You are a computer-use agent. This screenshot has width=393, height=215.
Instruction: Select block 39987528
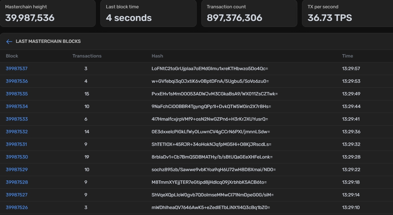coord(17,182)
